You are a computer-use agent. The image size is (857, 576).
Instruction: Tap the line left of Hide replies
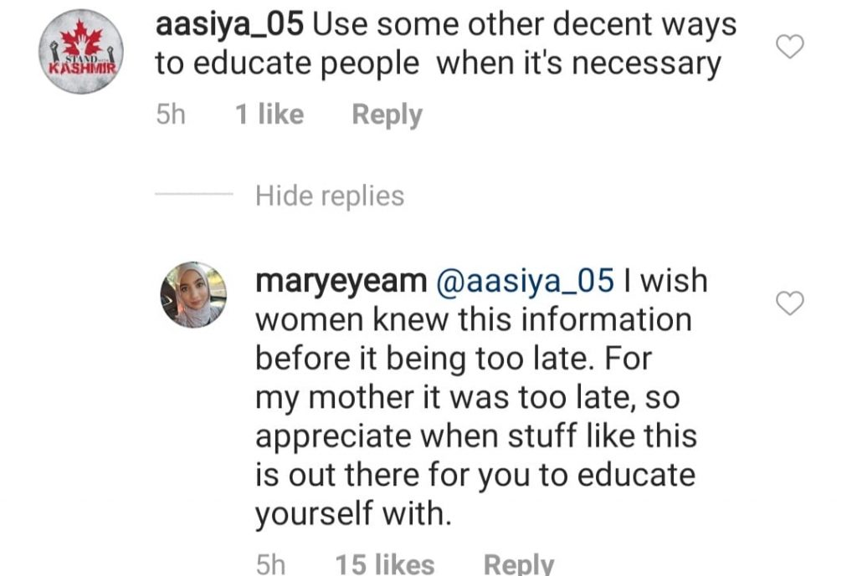coord(194,194)
